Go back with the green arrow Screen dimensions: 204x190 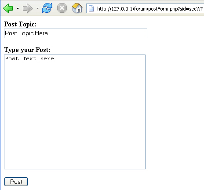(8, 8)
